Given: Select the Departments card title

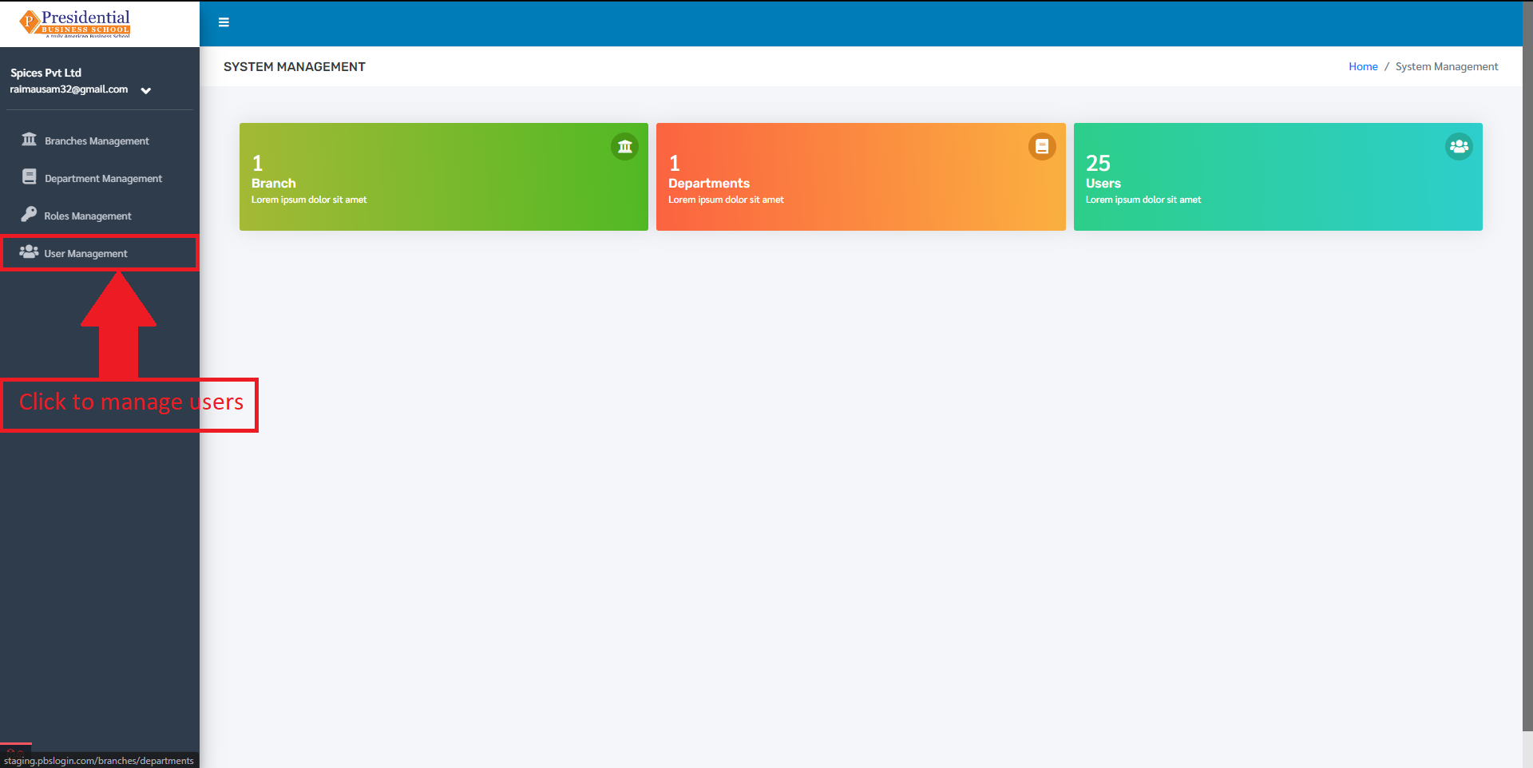Looking at the screenshot, I should click(709, 183).
